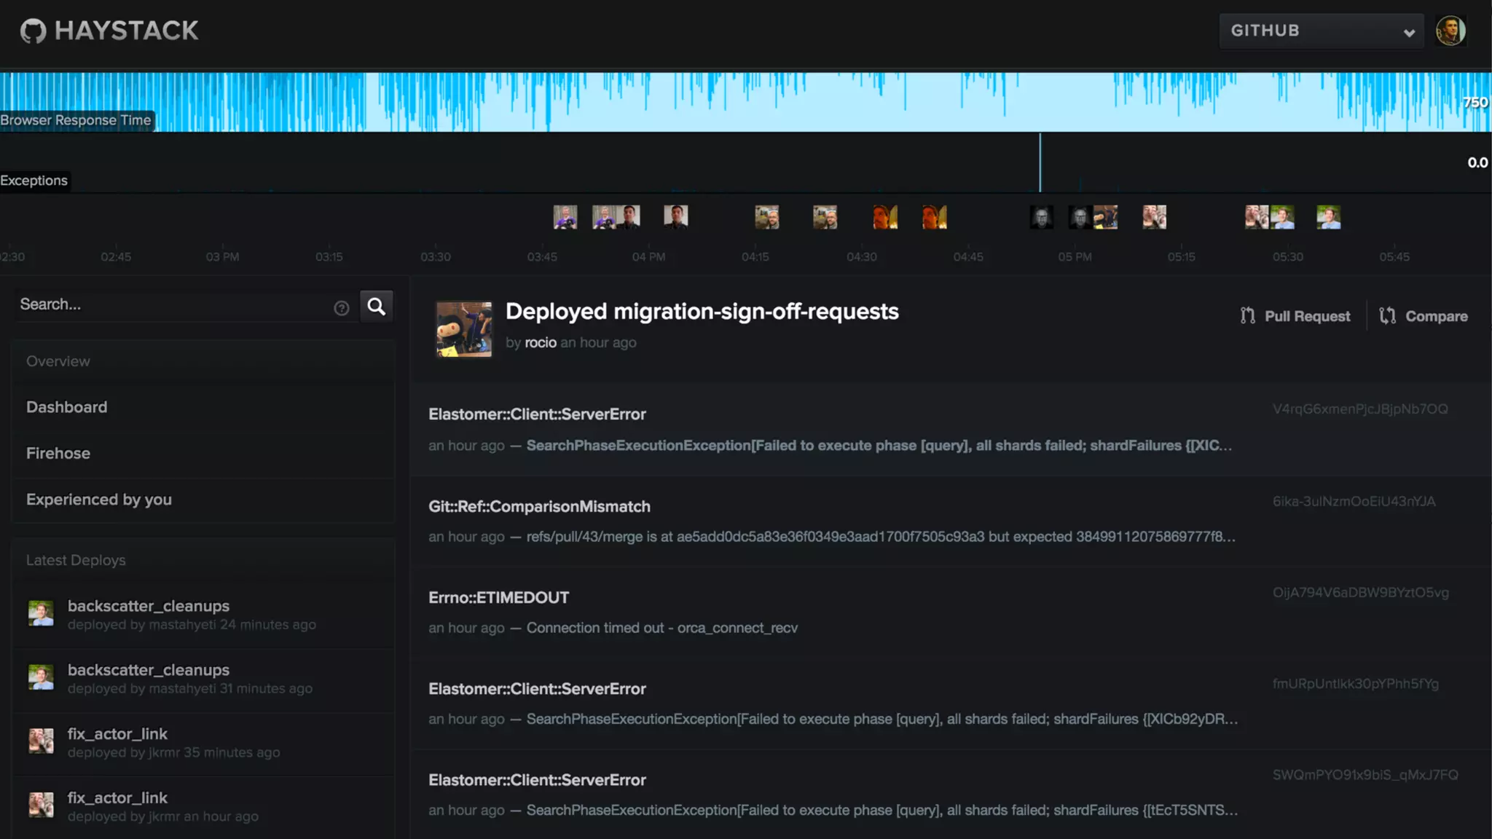Click the Exceptions graph spike line
This screenshot has height=839, width=1492.
coord(1040,162)
